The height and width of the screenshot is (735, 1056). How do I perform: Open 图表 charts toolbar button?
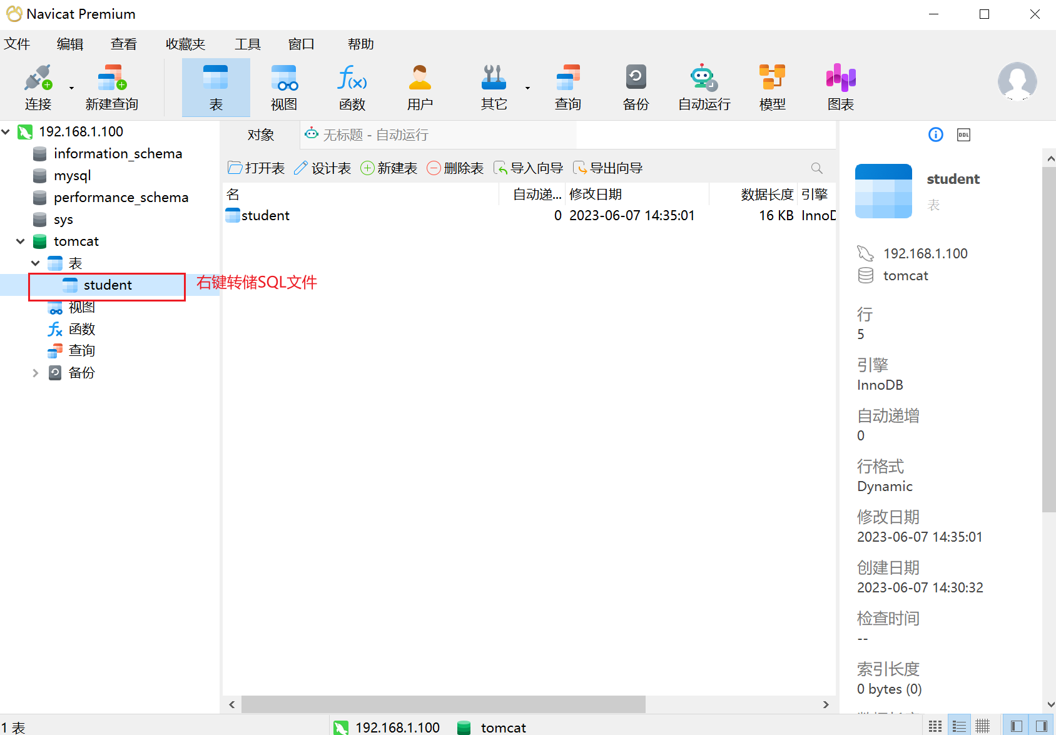841,88
